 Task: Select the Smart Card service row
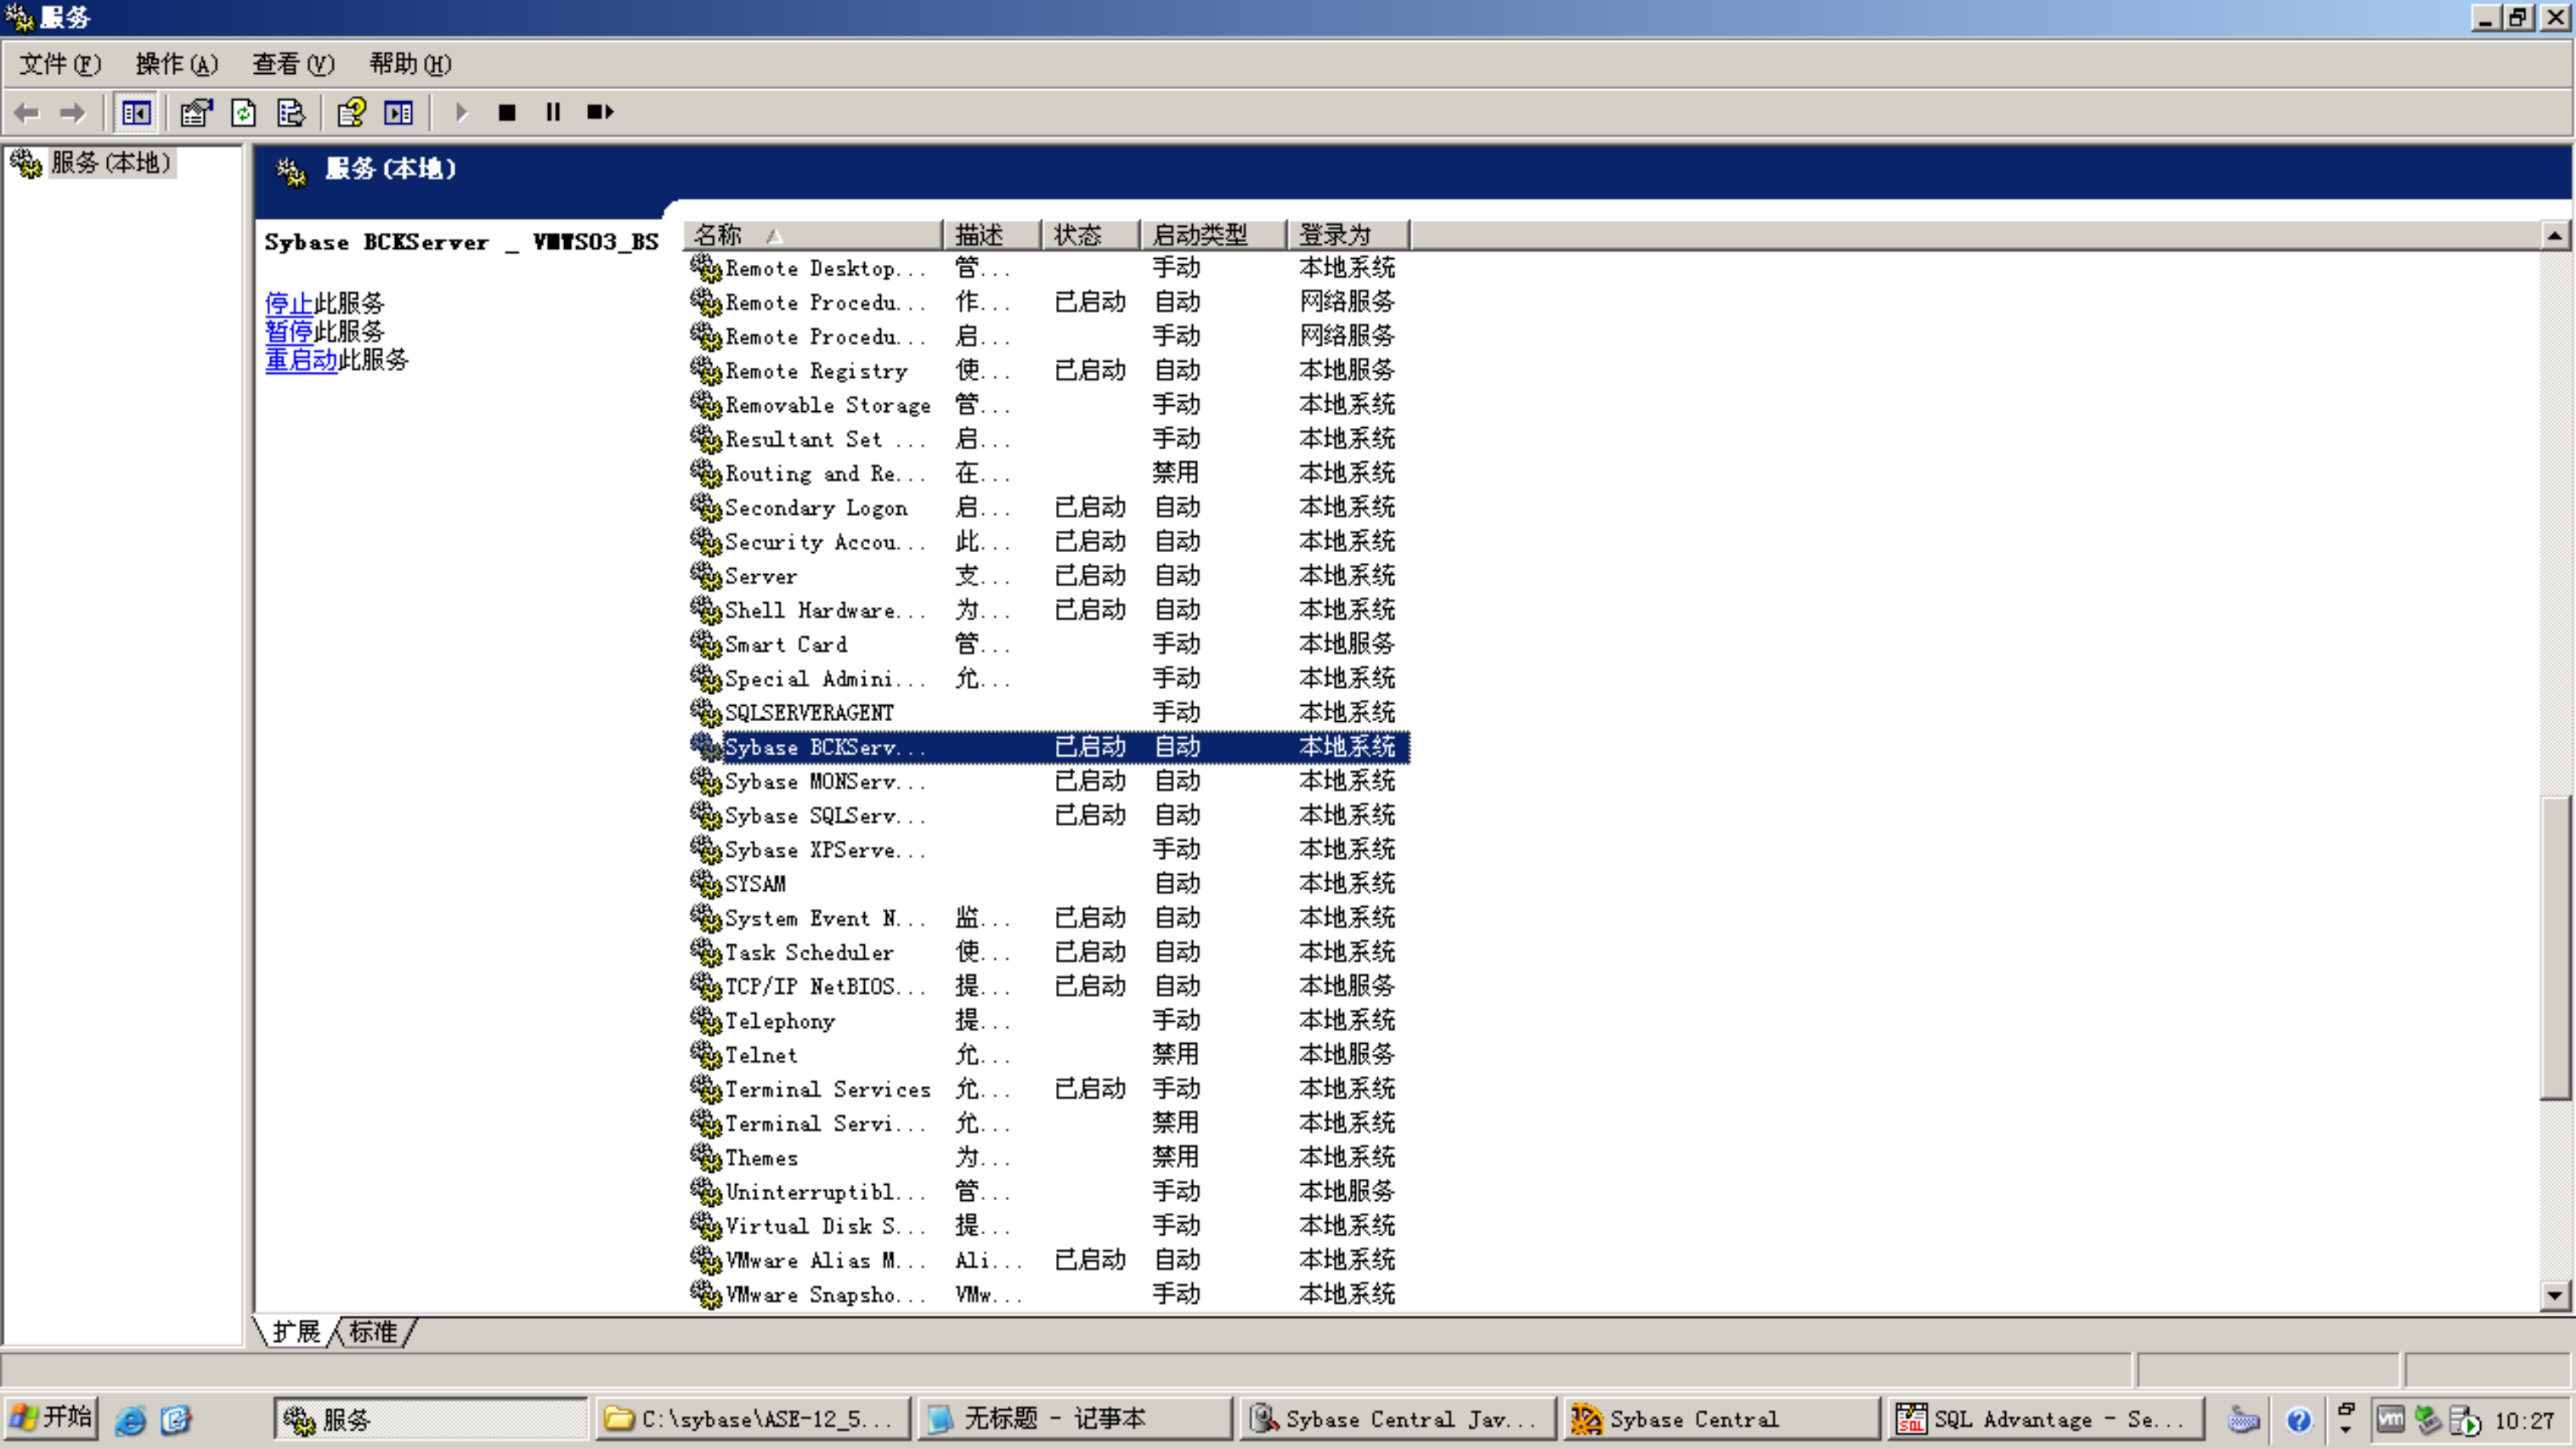1049,645
